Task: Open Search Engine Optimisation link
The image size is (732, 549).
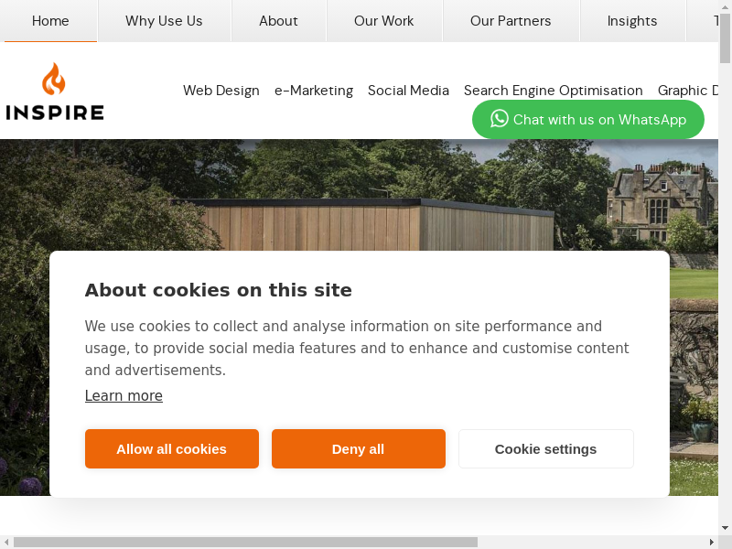Action: [554, 91]
